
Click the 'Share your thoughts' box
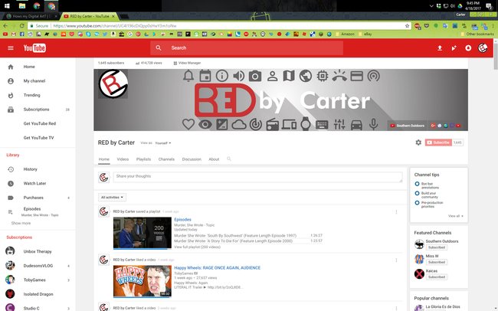(257, 177)
